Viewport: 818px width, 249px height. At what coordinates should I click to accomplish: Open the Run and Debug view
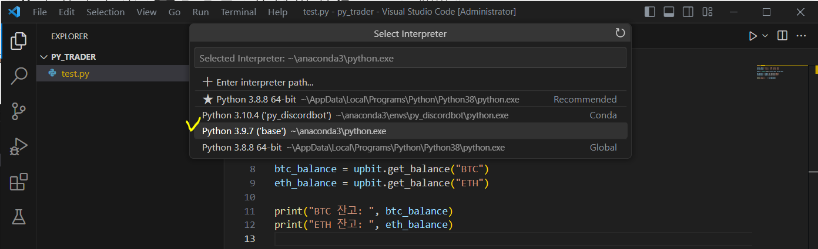(19, 146)
